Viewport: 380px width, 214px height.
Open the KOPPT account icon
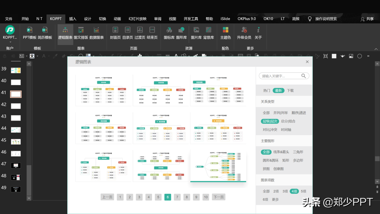pyautogui.click(x=10, y=30)
